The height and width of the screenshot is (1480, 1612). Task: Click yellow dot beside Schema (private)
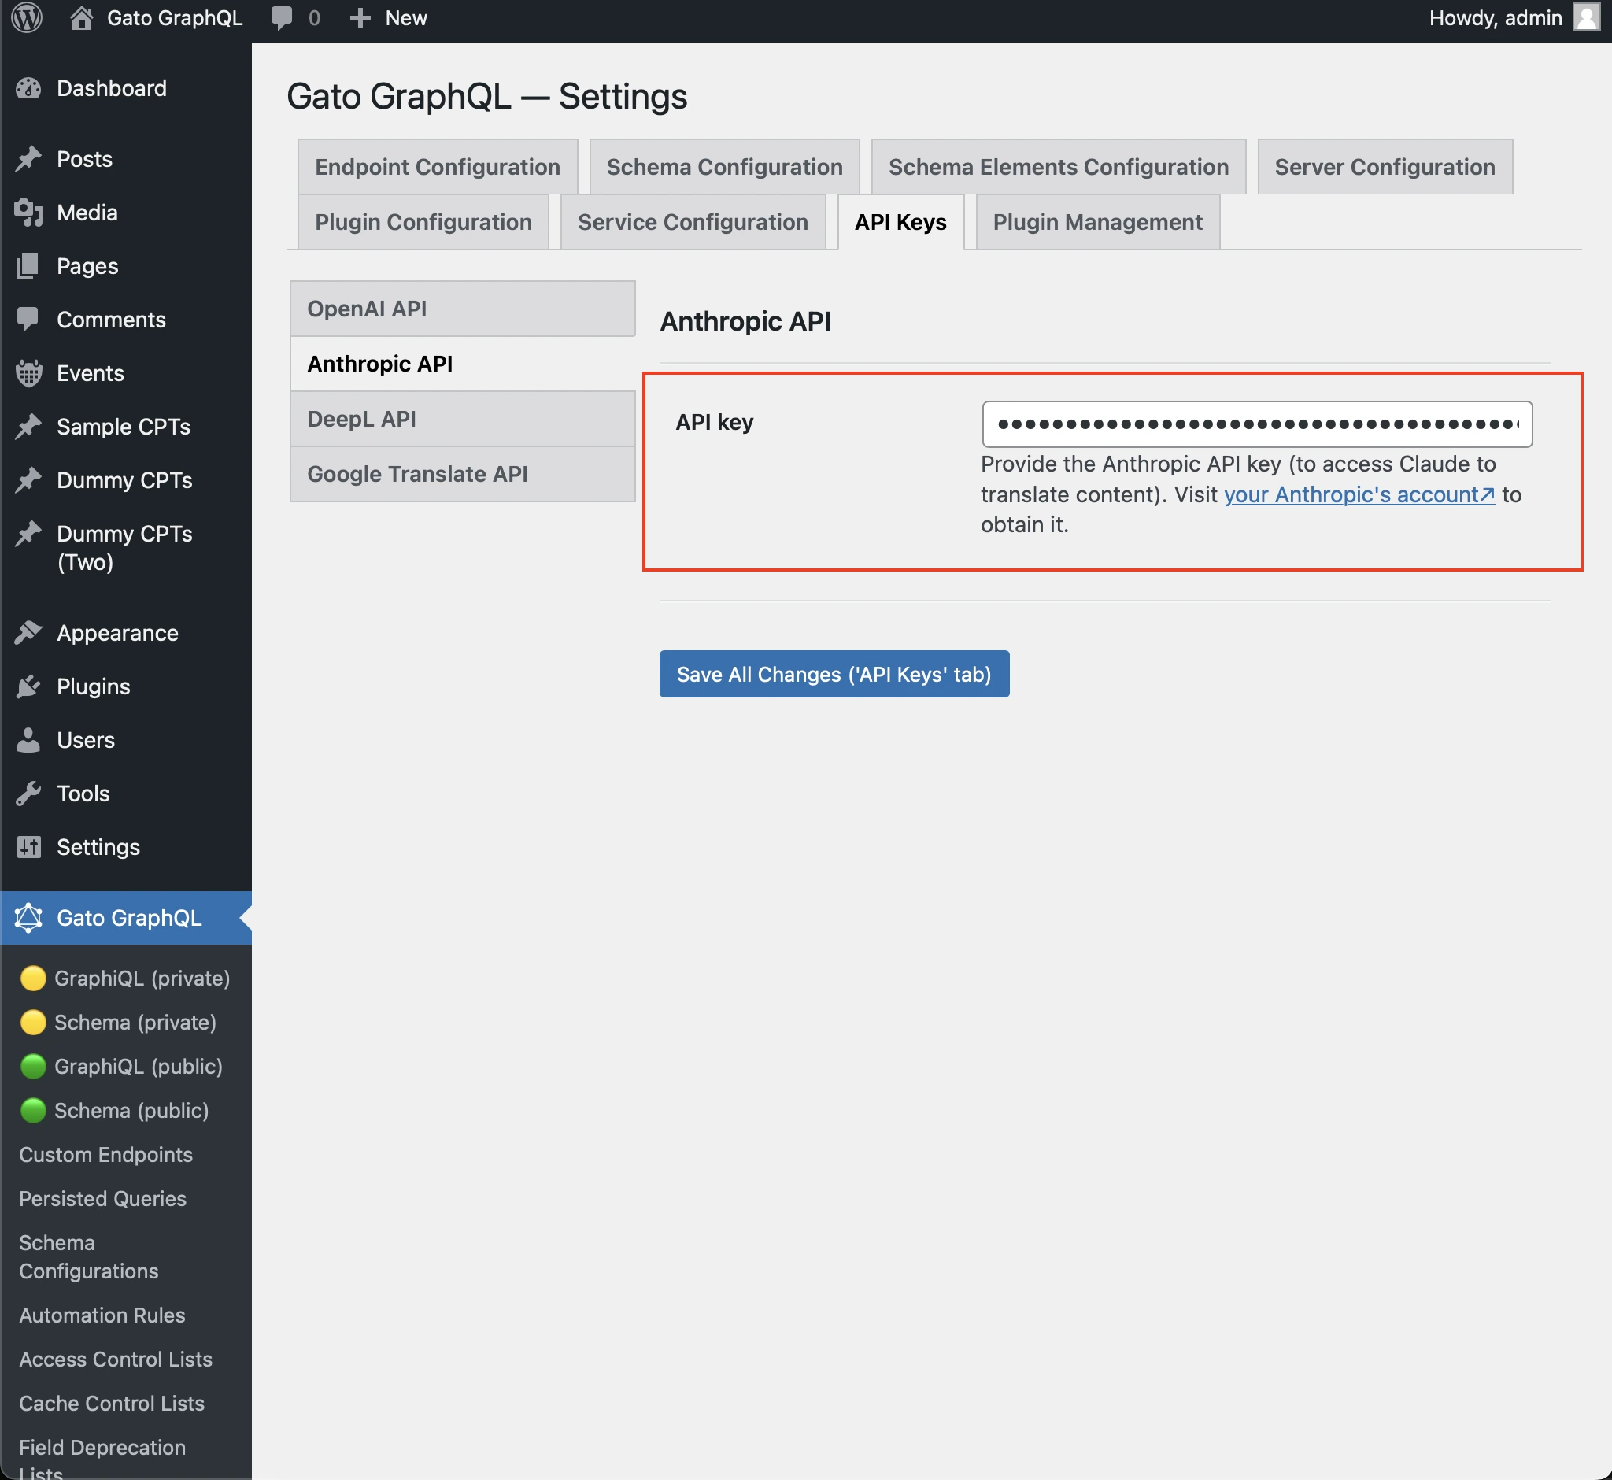[x=33, y=1022]
